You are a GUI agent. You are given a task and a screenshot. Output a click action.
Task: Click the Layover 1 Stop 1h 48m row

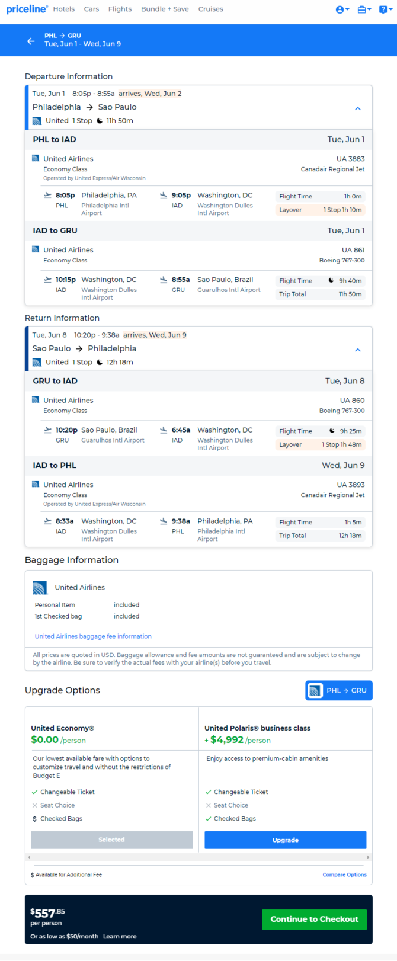(x=320, y=444)
